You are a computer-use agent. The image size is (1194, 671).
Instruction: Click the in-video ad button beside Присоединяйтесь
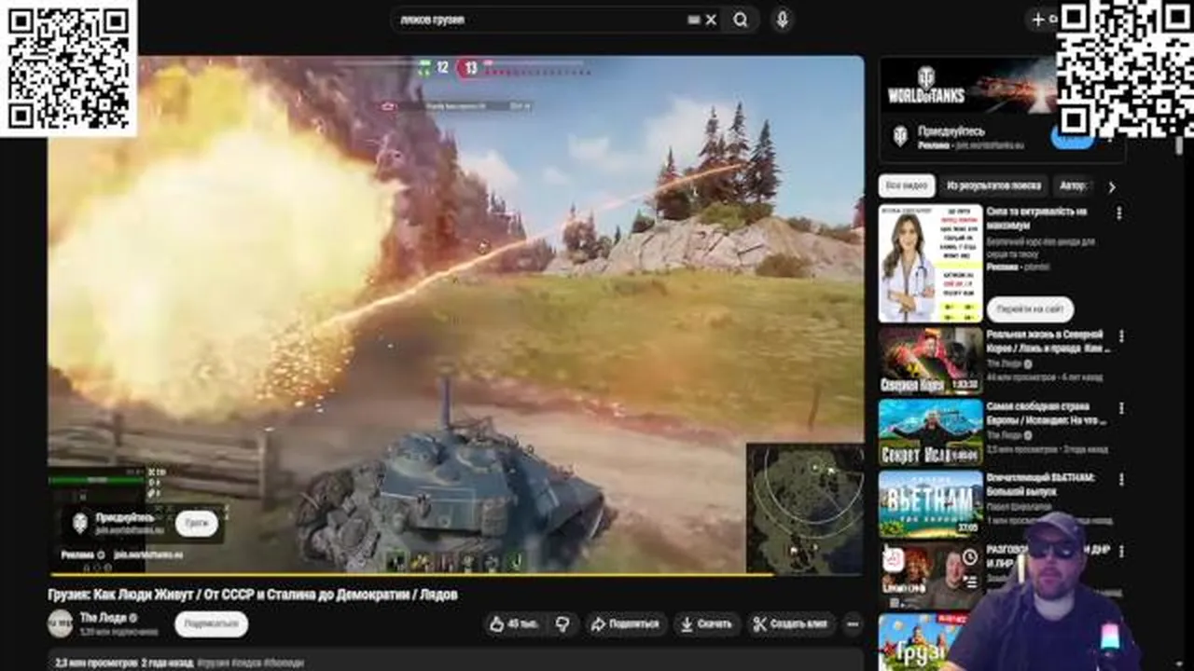[x=196, y=524]
